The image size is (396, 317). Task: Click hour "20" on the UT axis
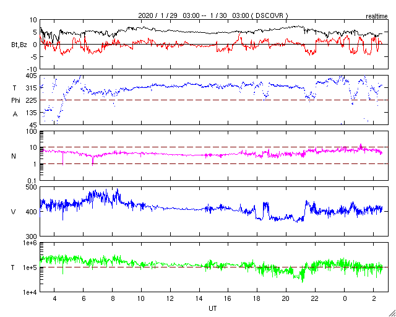click(x=286, y=299)
